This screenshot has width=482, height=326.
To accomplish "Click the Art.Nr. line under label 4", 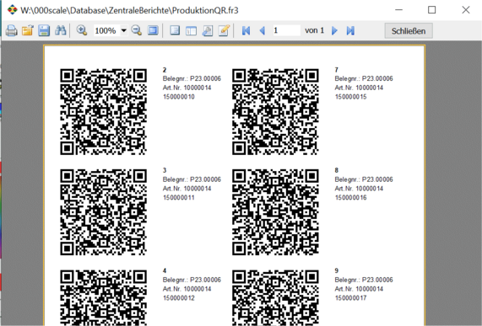I will (x=187, y=289).
